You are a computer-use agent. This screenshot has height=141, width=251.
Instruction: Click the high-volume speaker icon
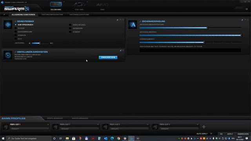pos(51,43)
